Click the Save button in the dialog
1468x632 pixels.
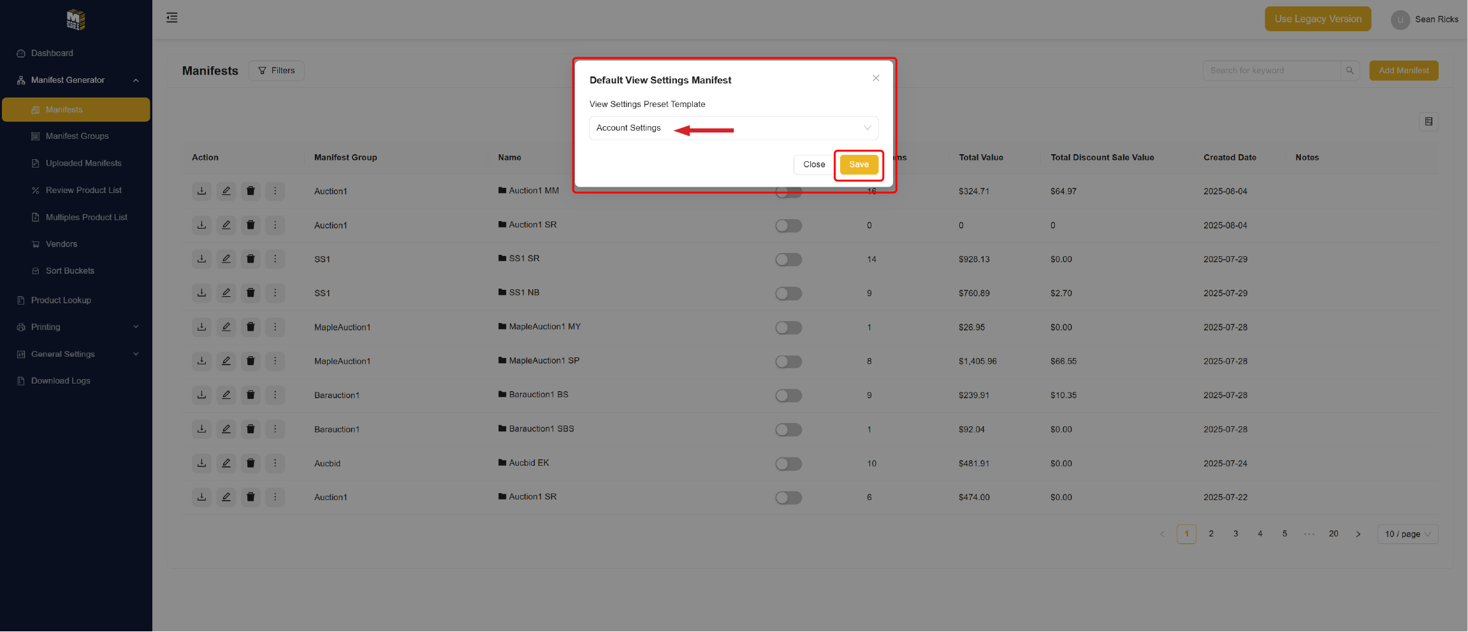click(859, 164)
